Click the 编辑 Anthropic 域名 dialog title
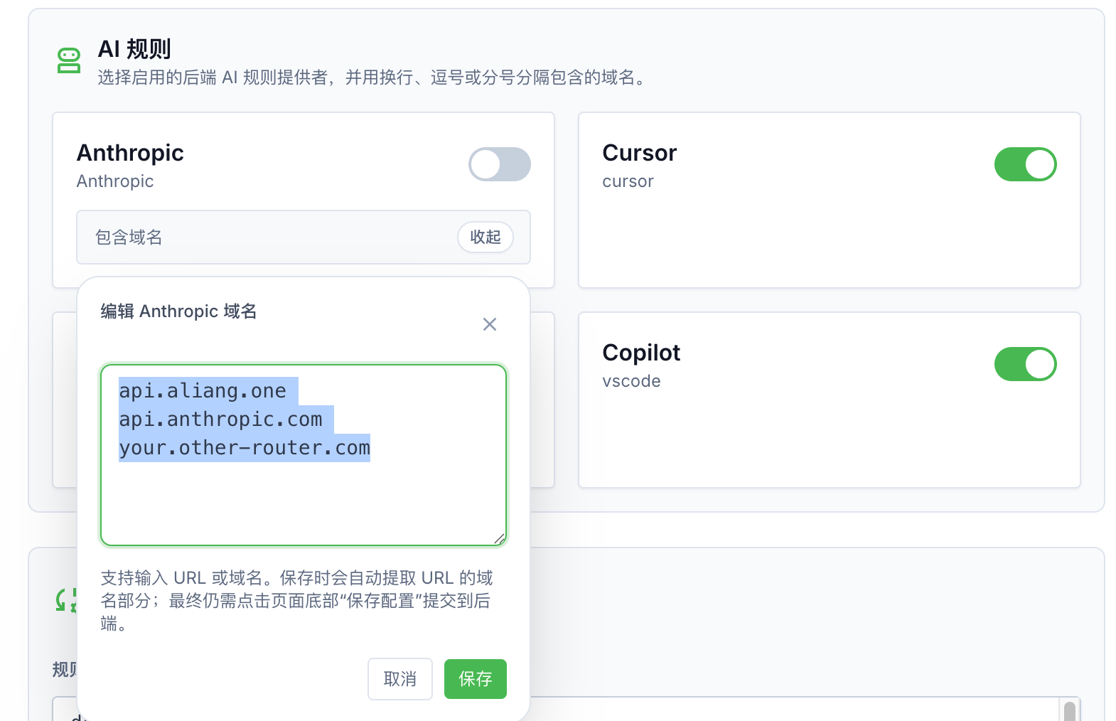 coord(179,311)
